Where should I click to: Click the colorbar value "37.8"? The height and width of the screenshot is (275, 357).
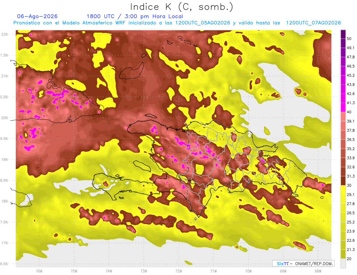click(350, 130)
